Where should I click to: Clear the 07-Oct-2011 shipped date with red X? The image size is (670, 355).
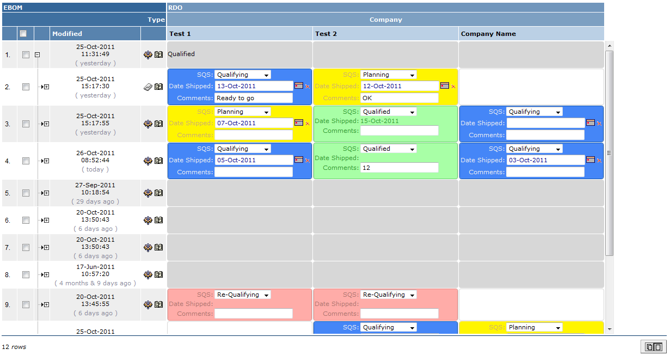308,124
